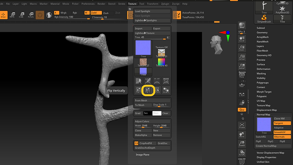Click the Flip V texture icon

pos(148,90)
